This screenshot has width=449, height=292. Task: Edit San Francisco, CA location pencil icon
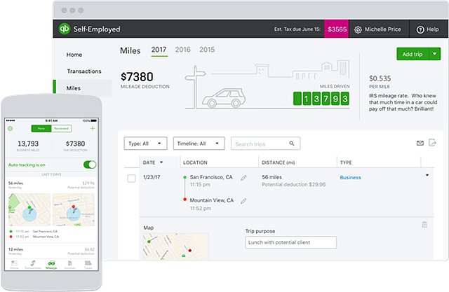pyautogui.click(x=243, y=178)
